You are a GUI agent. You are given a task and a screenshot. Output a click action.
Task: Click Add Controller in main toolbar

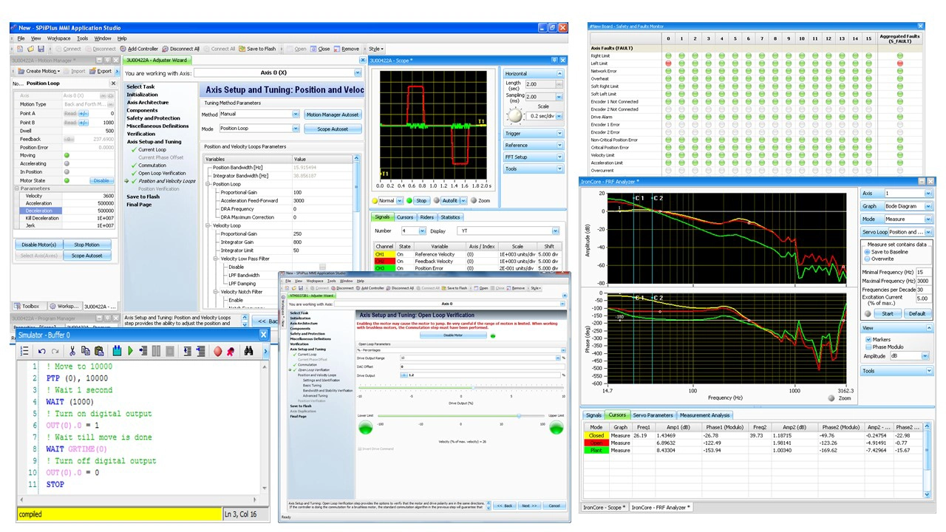pos(139,49)
